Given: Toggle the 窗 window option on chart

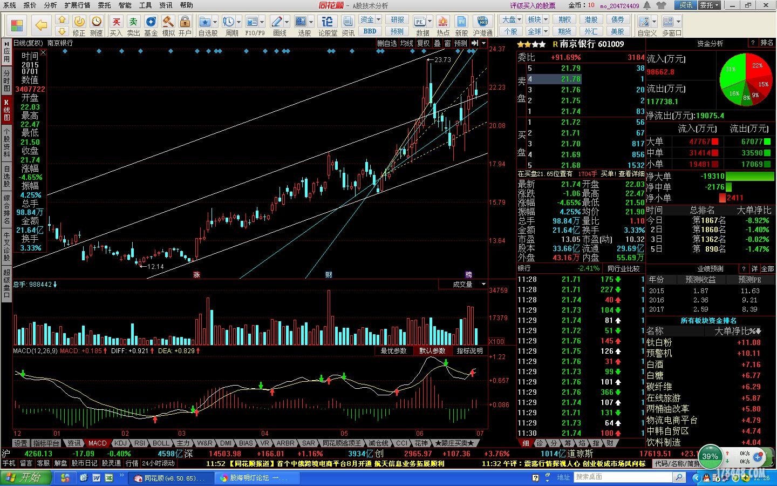Looking at the screenshot, I should (x=448, y=43).
